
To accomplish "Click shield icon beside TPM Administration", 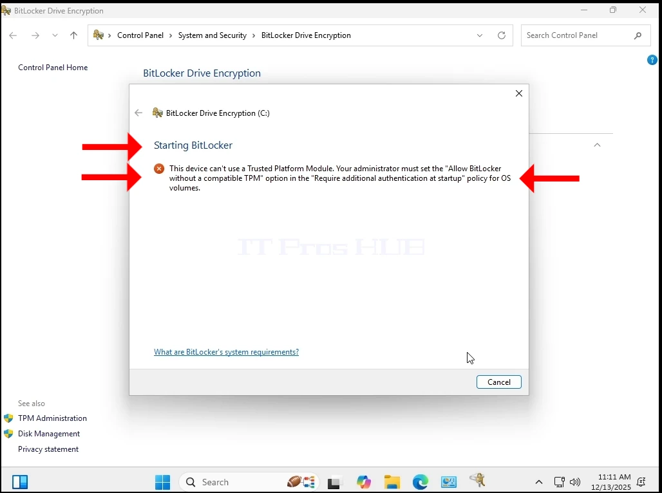I will click(8, 418).
